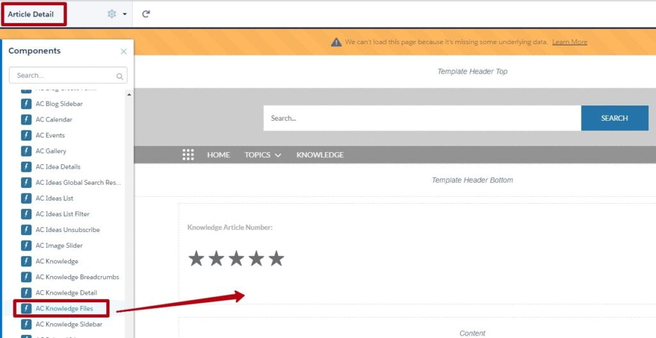
Task: Click the icon beside AC Knowledge Files
Action: coord(26,309)
